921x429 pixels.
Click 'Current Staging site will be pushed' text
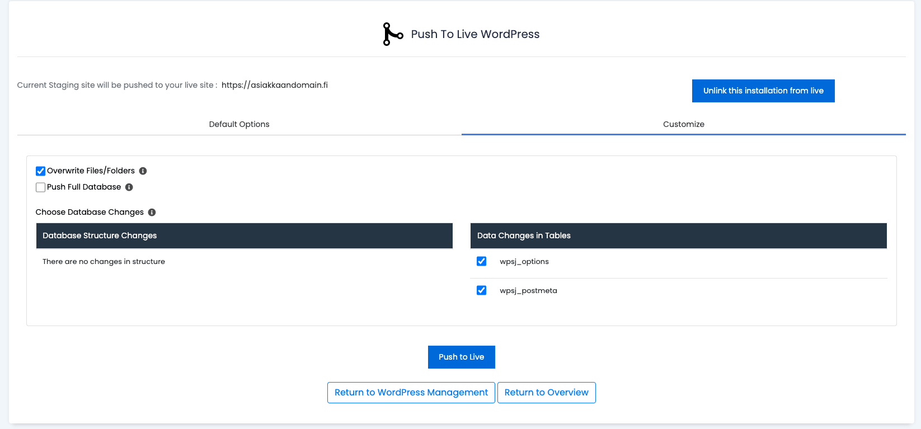pyautogui.click(x=117, y=85)
